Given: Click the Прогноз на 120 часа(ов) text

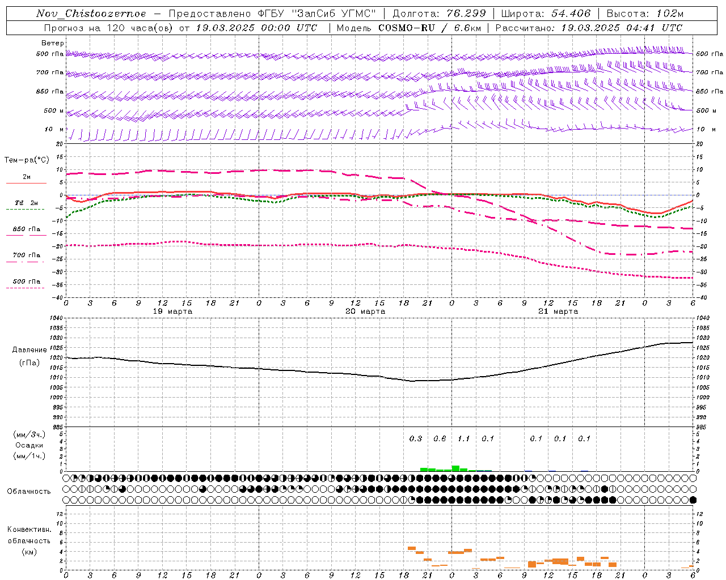Looking at the screenshot, I should [x=109, y=28].
